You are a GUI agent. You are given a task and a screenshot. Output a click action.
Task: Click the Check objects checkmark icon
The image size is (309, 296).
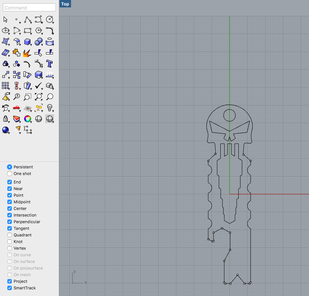[x=38, y=86]
